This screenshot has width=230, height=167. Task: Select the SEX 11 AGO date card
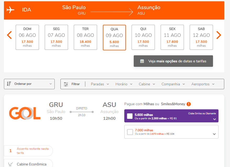(172, 37)
